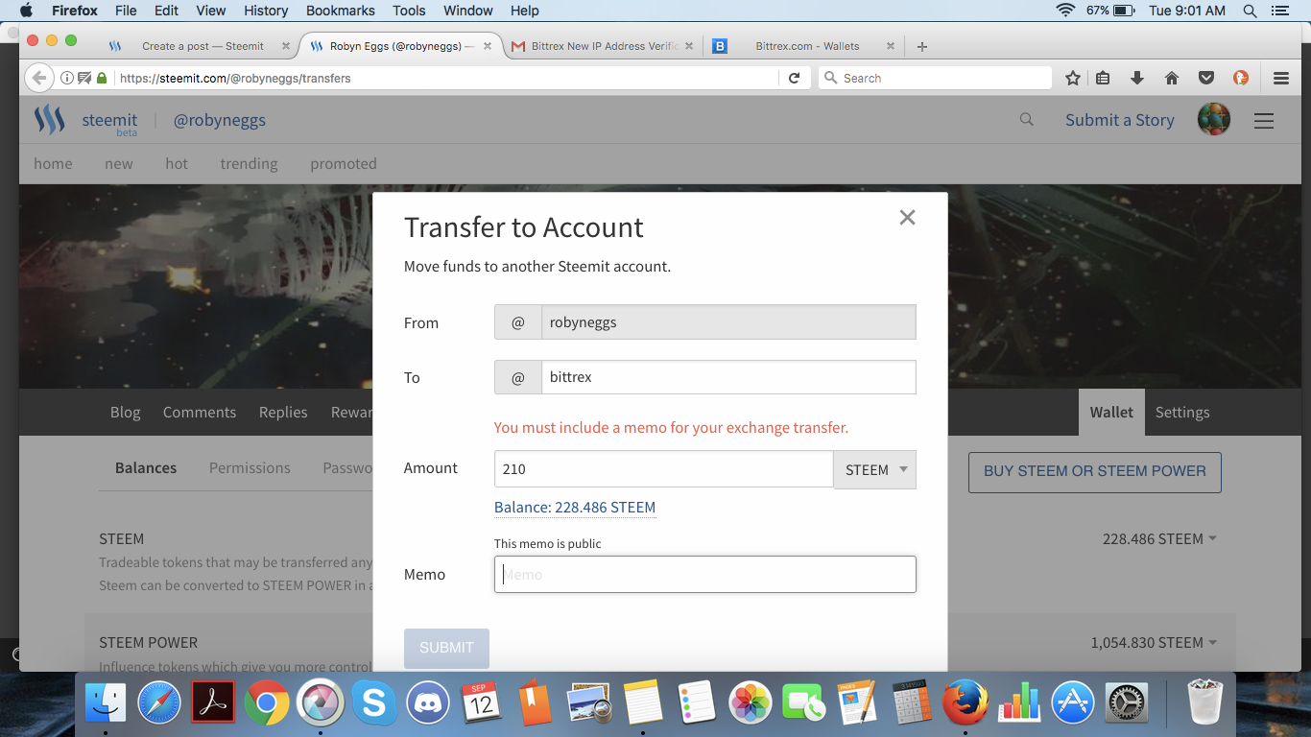Click the SUBMIT button
The image size is (1311, 737).
pyautogui.click(x=446, y=648)
